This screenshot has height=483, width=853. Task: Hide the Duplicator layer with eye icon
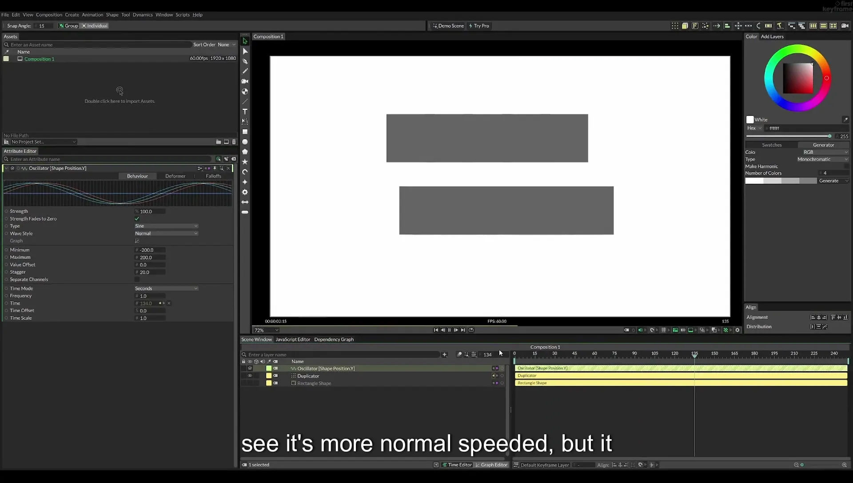click(250, 376)
